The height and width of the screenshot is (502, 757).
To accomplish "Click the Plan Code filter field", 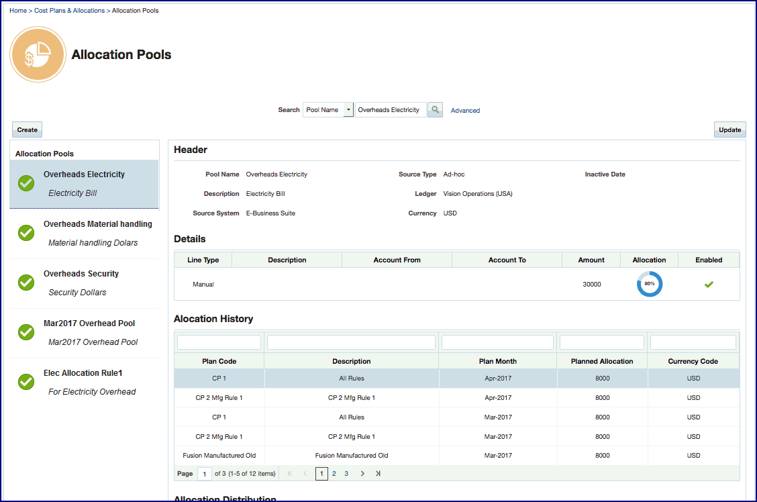I will 219,342.
